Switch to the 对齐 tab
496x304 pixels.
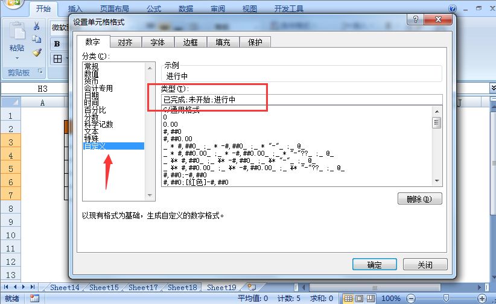[x=126, y=42]
